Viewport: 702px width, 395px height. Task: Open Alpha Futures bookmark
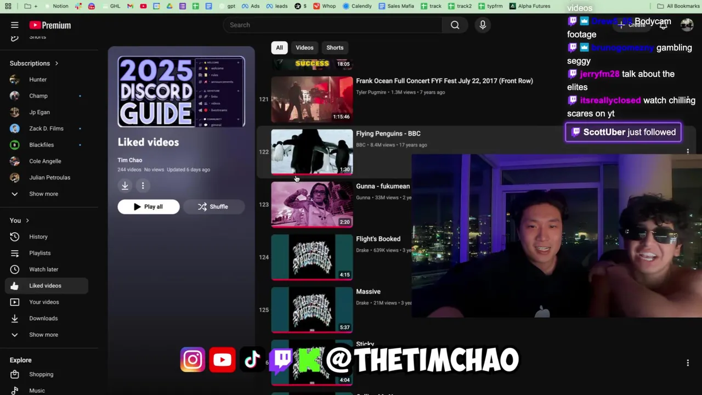pyautogui.click(x=529, y=6)
